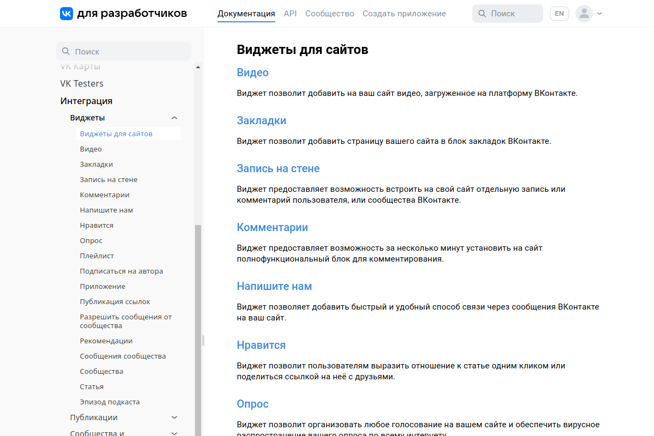This screenshot has width=654, height=436.
Task: Open the Видео heading link
Action: point(253,72)
